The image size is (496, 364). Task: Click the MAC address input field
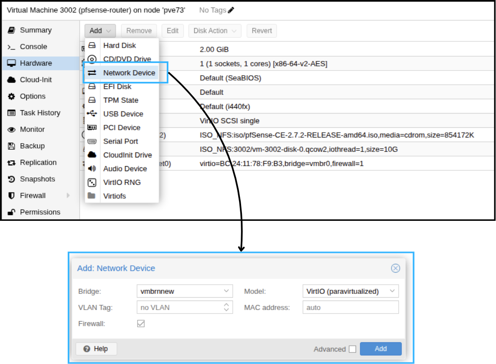click(x=350, y=308)
